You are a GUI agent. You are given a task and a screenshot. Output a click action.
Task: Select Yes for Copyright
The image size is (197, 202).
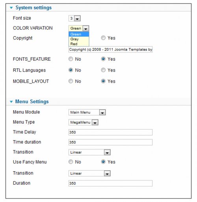click(x=103, y=38)
